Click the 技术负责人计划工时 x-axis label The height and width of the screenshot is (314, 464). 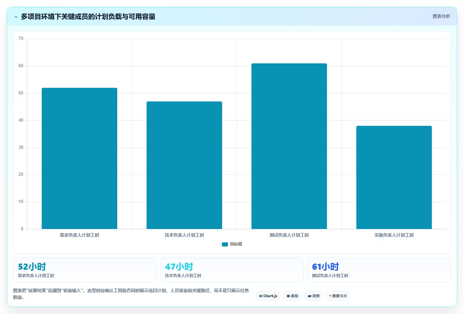[184, 235]
